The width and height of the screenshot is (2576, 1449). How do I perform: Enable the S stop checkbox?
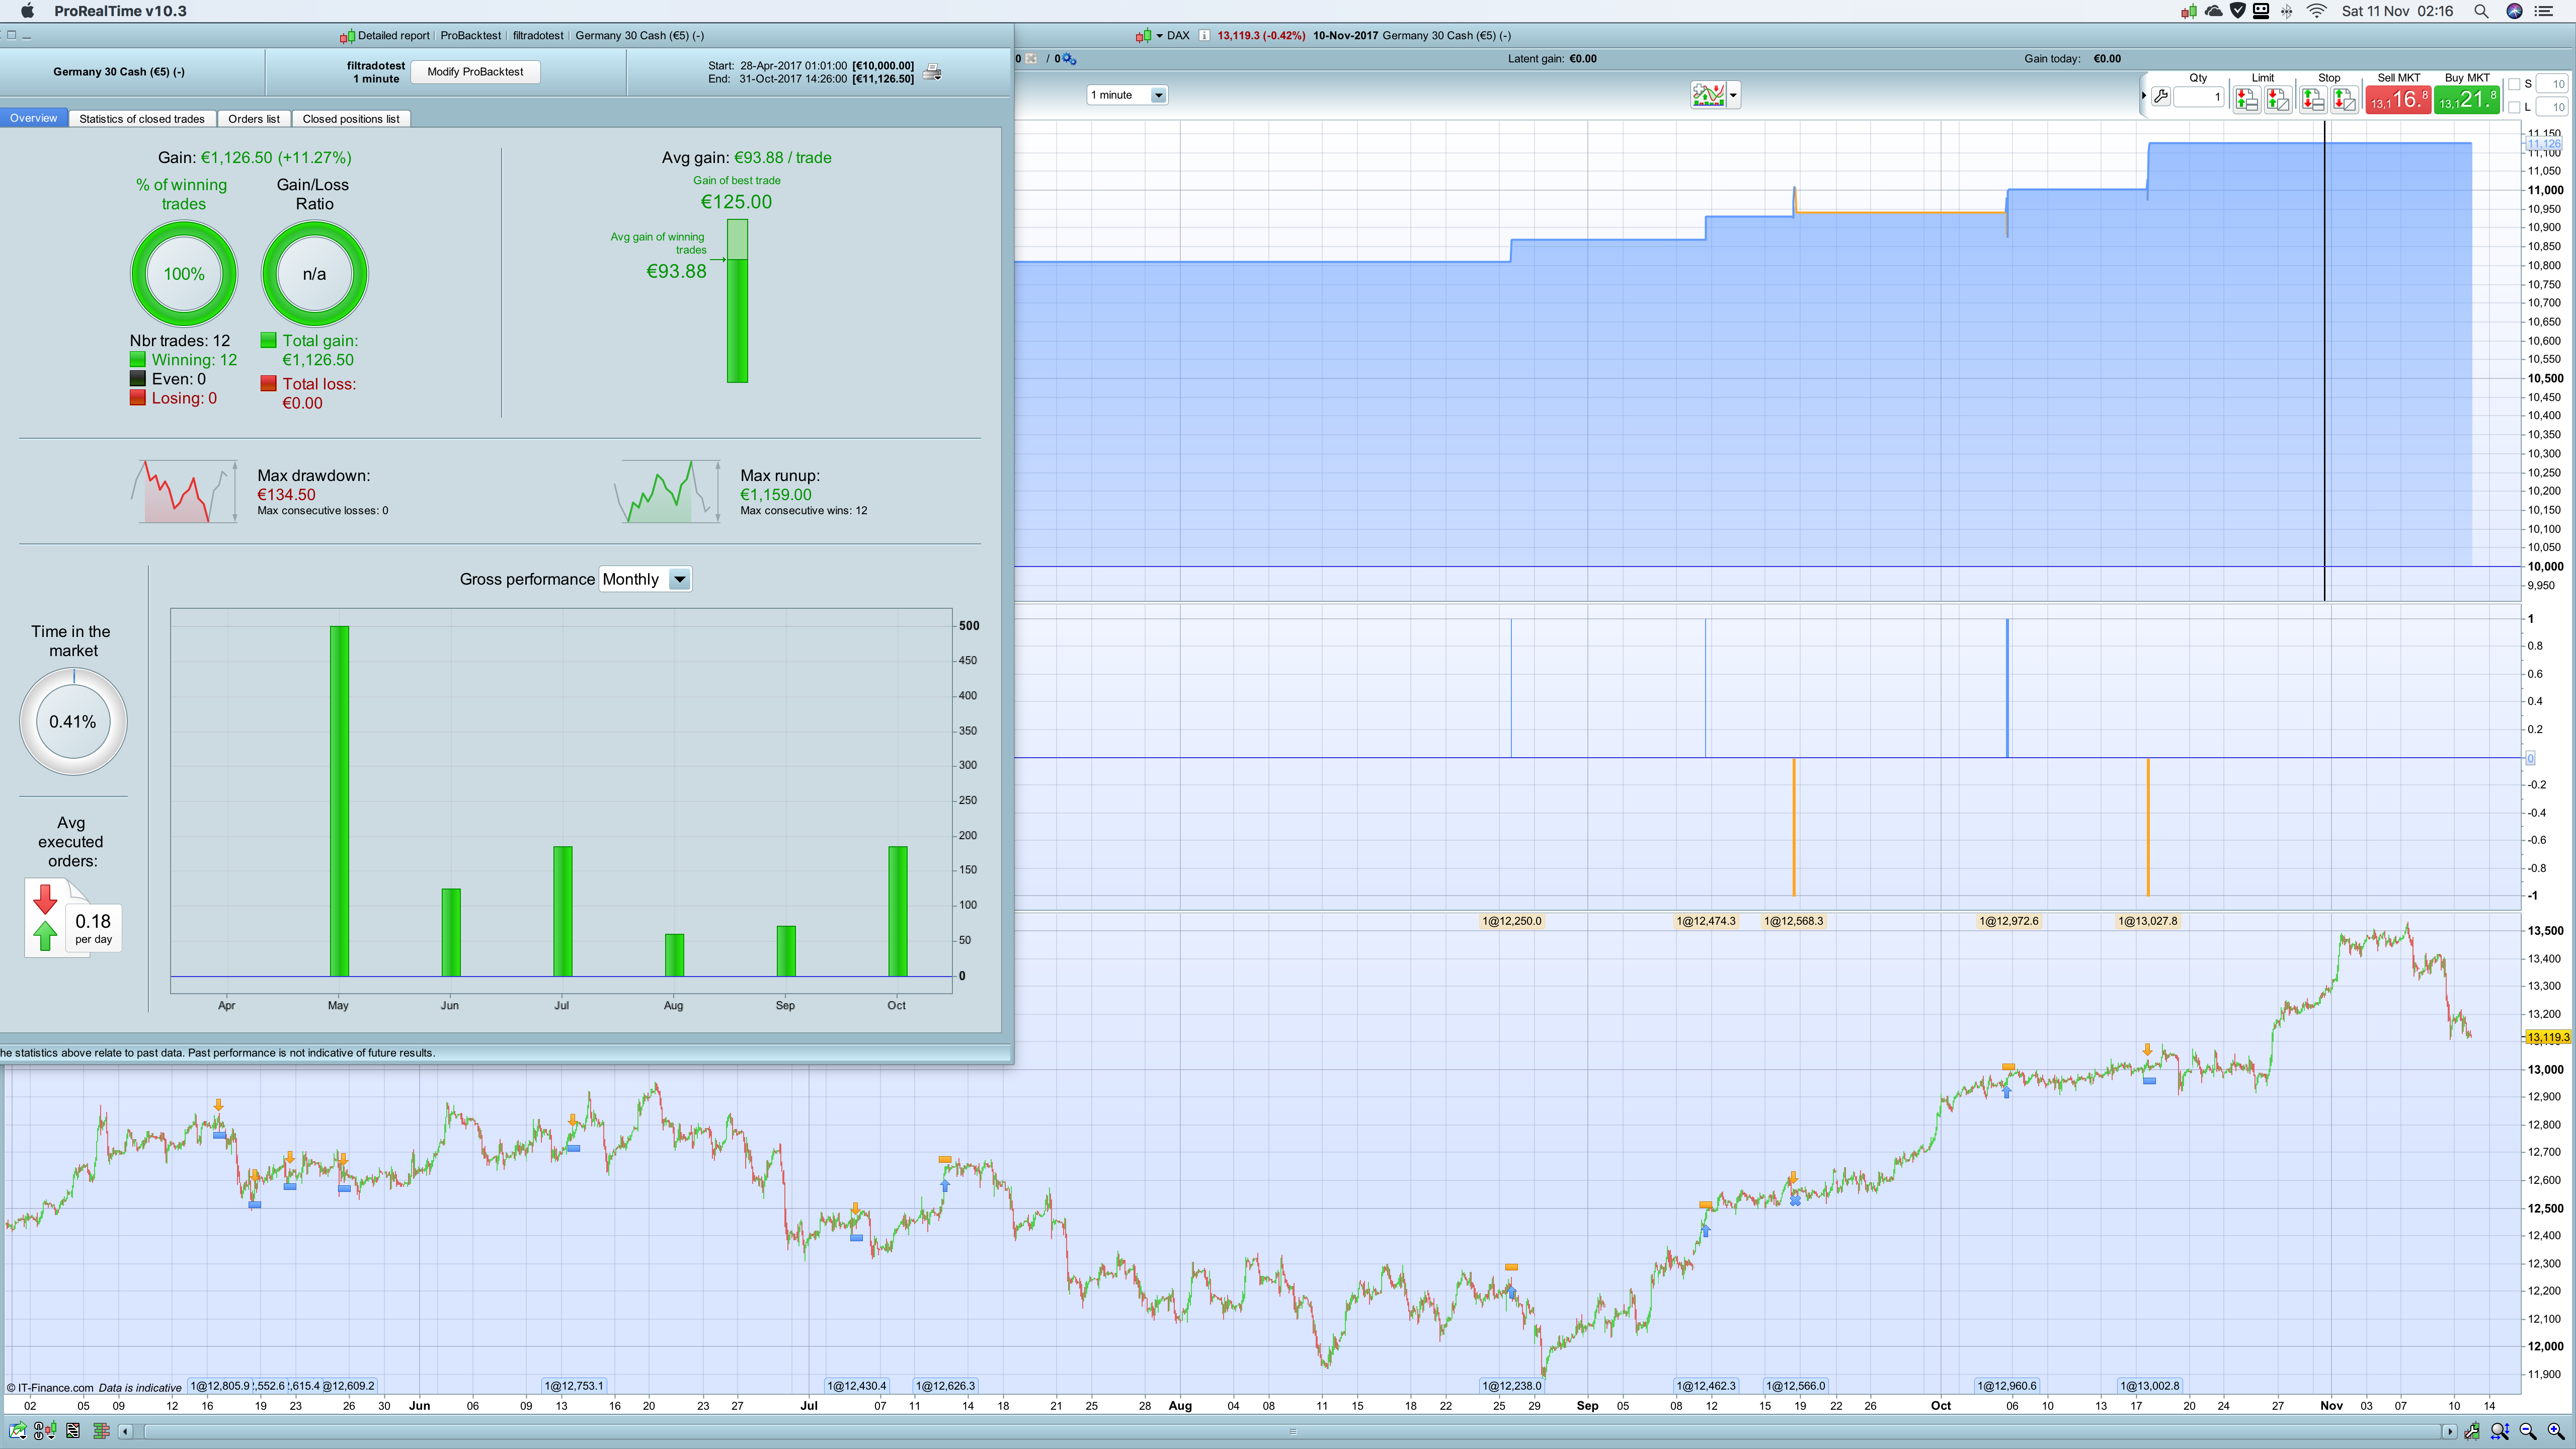[2514, 84]
